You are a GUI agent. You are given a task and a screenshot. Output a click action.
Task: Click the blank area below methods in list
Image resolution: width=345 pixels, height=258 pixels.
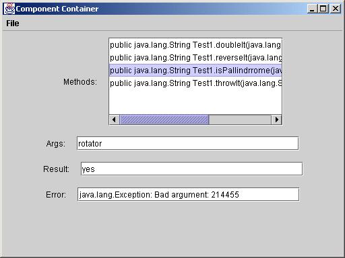tap(195, 102)
